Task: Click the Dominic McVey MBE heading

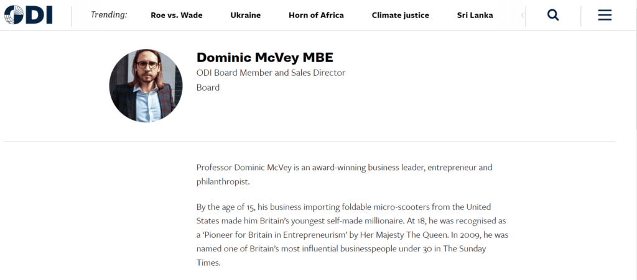Action: [x=265, y=58]
